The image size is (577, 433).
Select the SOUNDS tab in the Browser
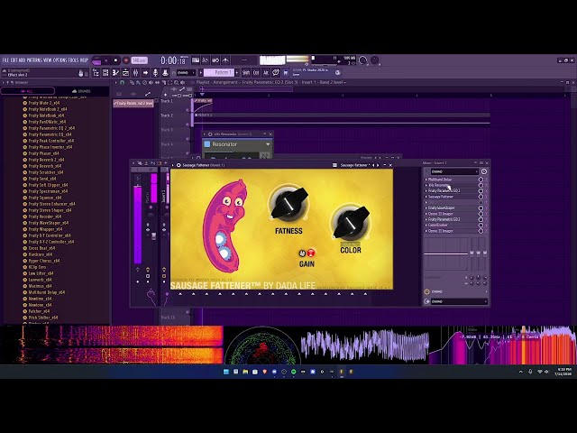(x=82, y=91)
